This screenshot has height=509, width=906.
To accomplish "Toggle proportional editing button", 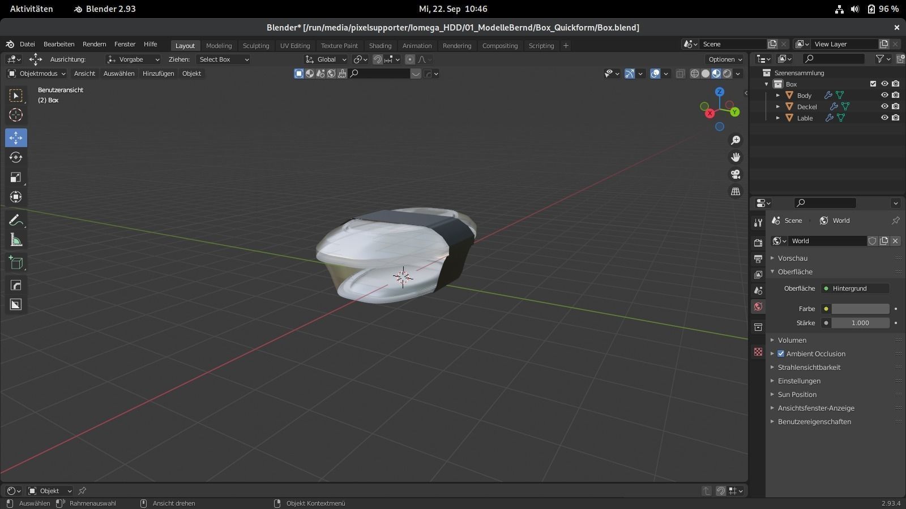I will pyautogui.click(x=410, y=59).
